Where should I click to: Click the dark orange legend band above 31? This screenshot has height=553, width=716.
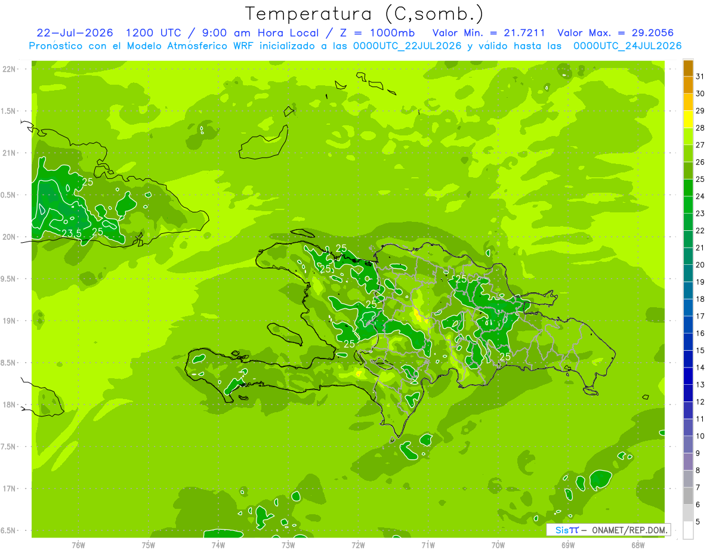coord(688,67)
